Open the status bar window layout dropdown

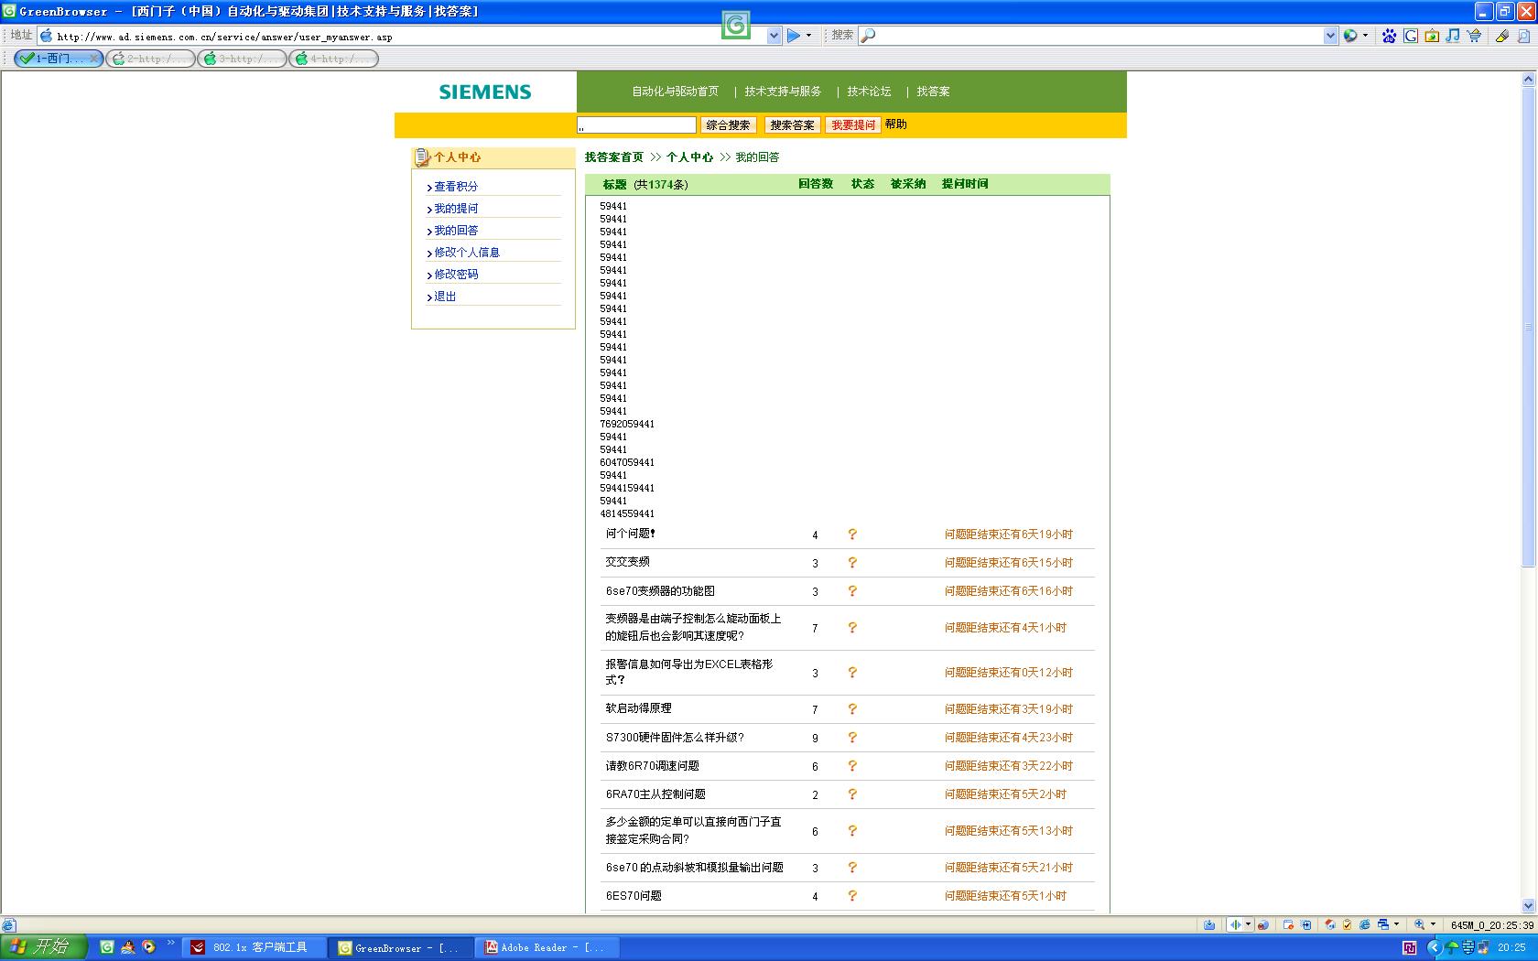[1396, 924]
